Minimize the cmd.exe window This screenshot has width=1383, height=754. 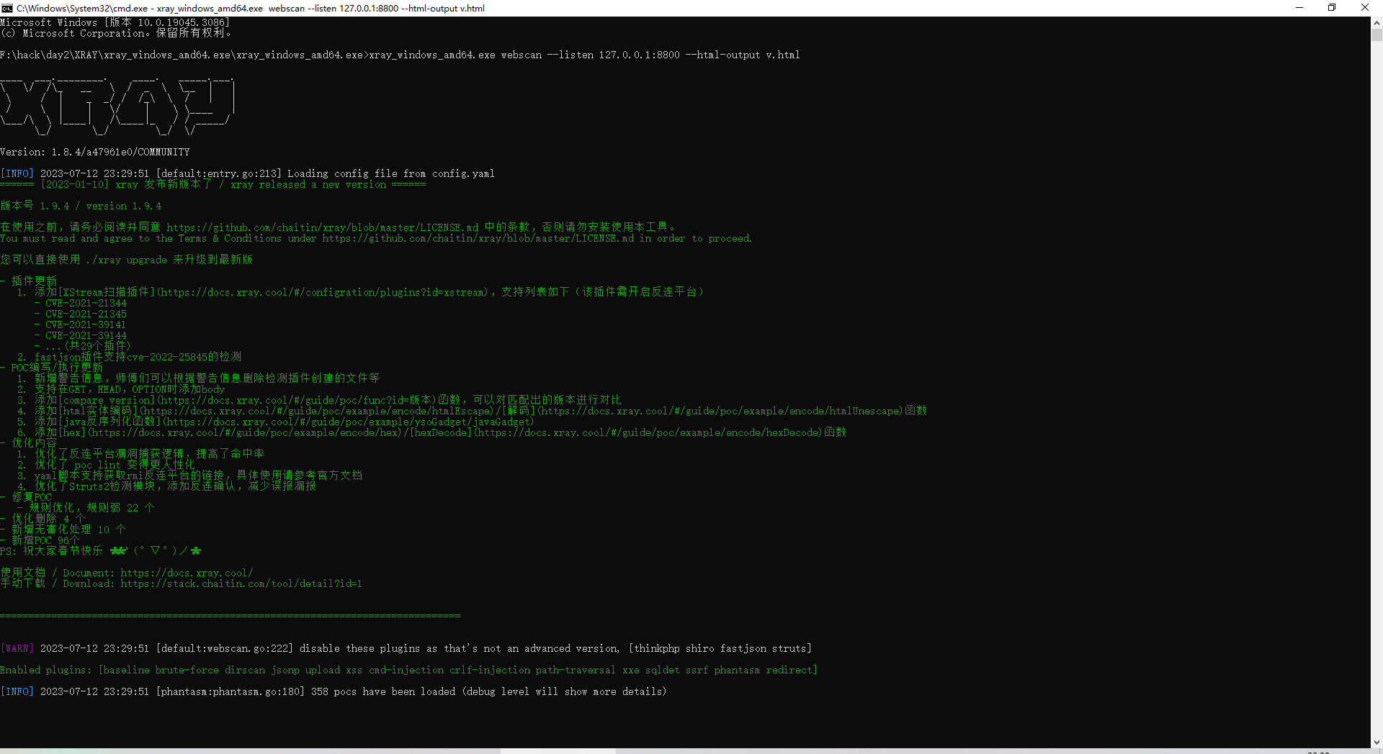coord(1299,8)
